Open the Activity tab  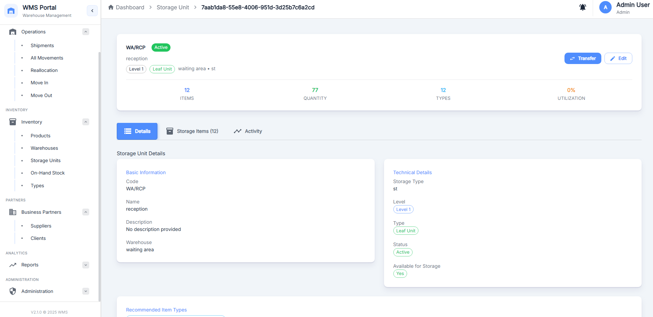248,131
